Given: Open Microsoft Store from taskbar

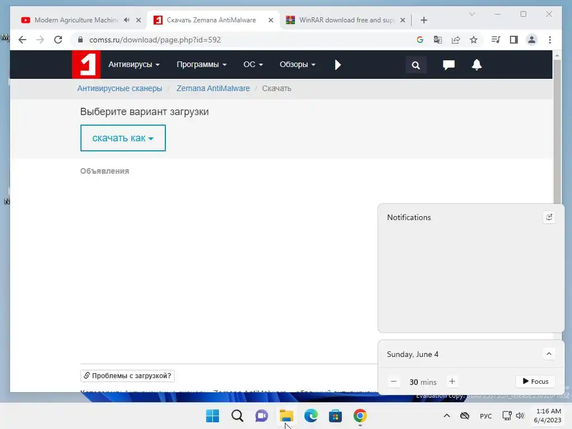Looking at the screenshot, I should click(x=335, y=416).
